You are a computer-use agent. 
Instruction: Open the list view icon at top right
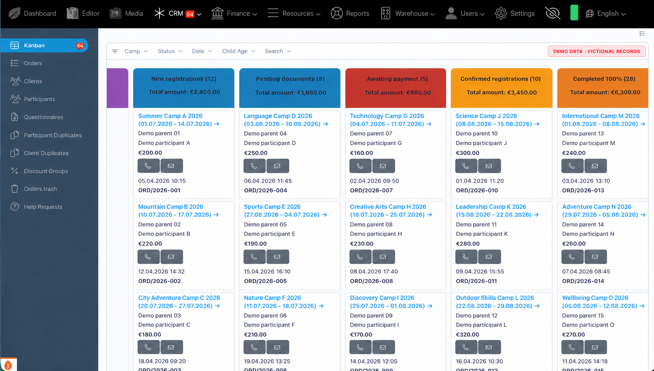tap(642, 33)
